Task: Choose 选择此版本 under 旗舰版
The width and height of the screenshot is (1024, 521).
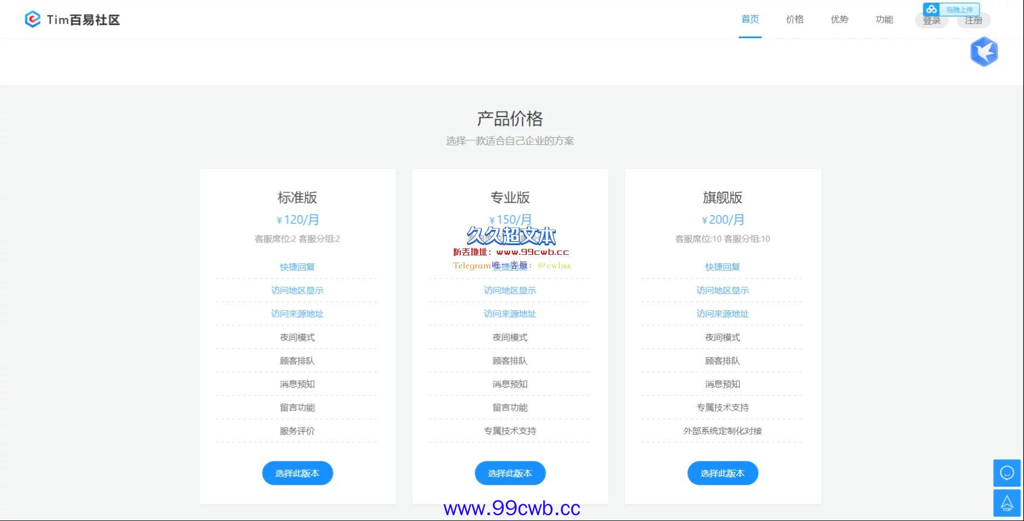Action: point(723,473)
